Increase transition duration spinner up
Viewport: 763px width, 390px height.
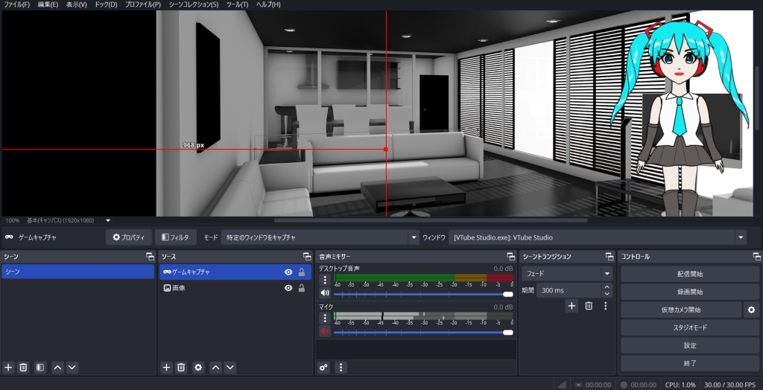[x=607, y=287]
